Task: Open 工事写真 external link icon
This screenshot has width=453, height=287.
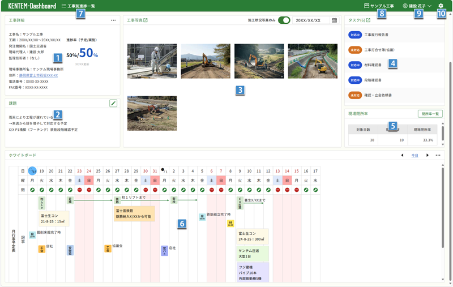Action: (146, 20)
